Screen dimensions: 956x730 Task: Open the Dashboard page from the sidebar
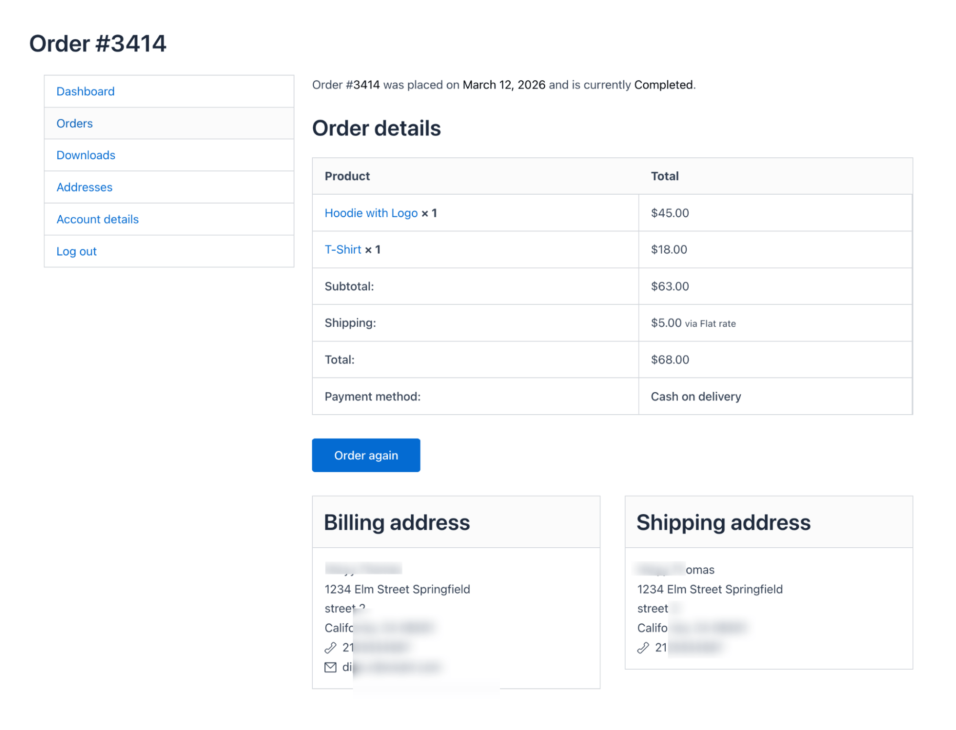coord(86,91)
